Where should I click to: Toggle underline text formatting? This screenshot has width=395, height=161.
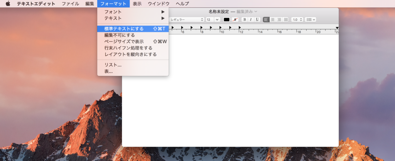click(257, 20)
